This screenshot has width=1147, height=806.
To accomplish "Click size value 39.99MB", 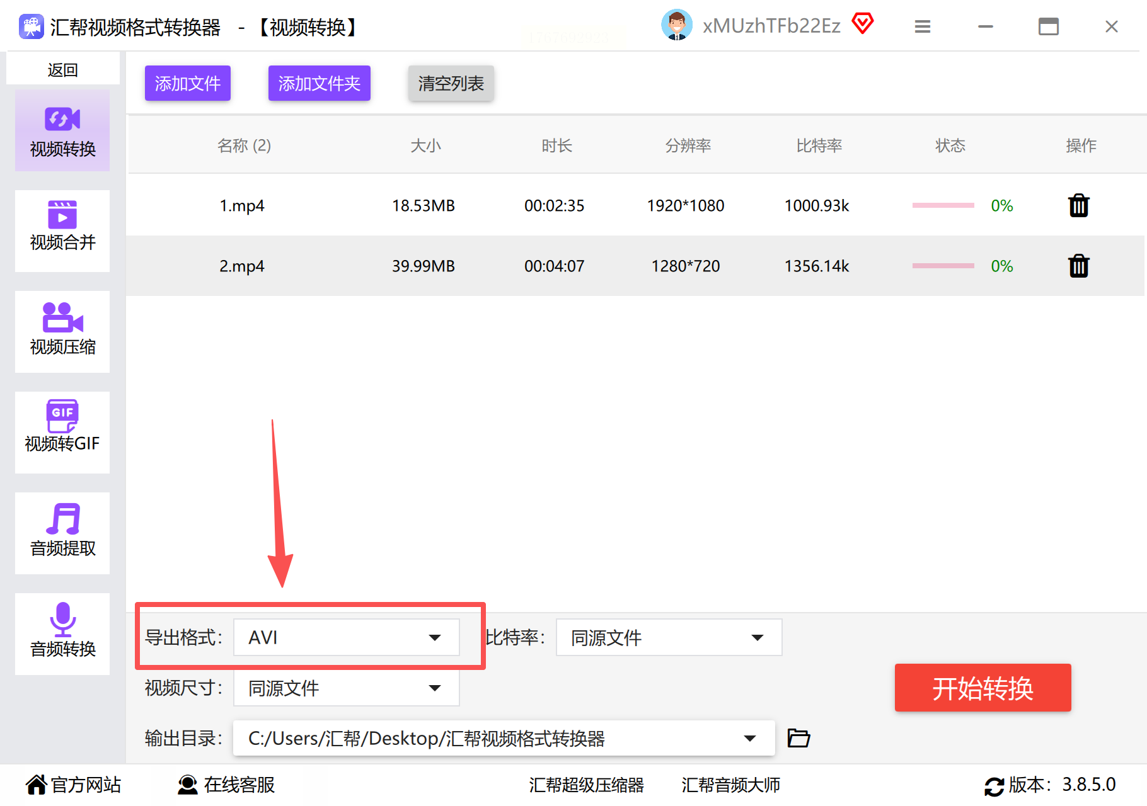I will (424, 266).
